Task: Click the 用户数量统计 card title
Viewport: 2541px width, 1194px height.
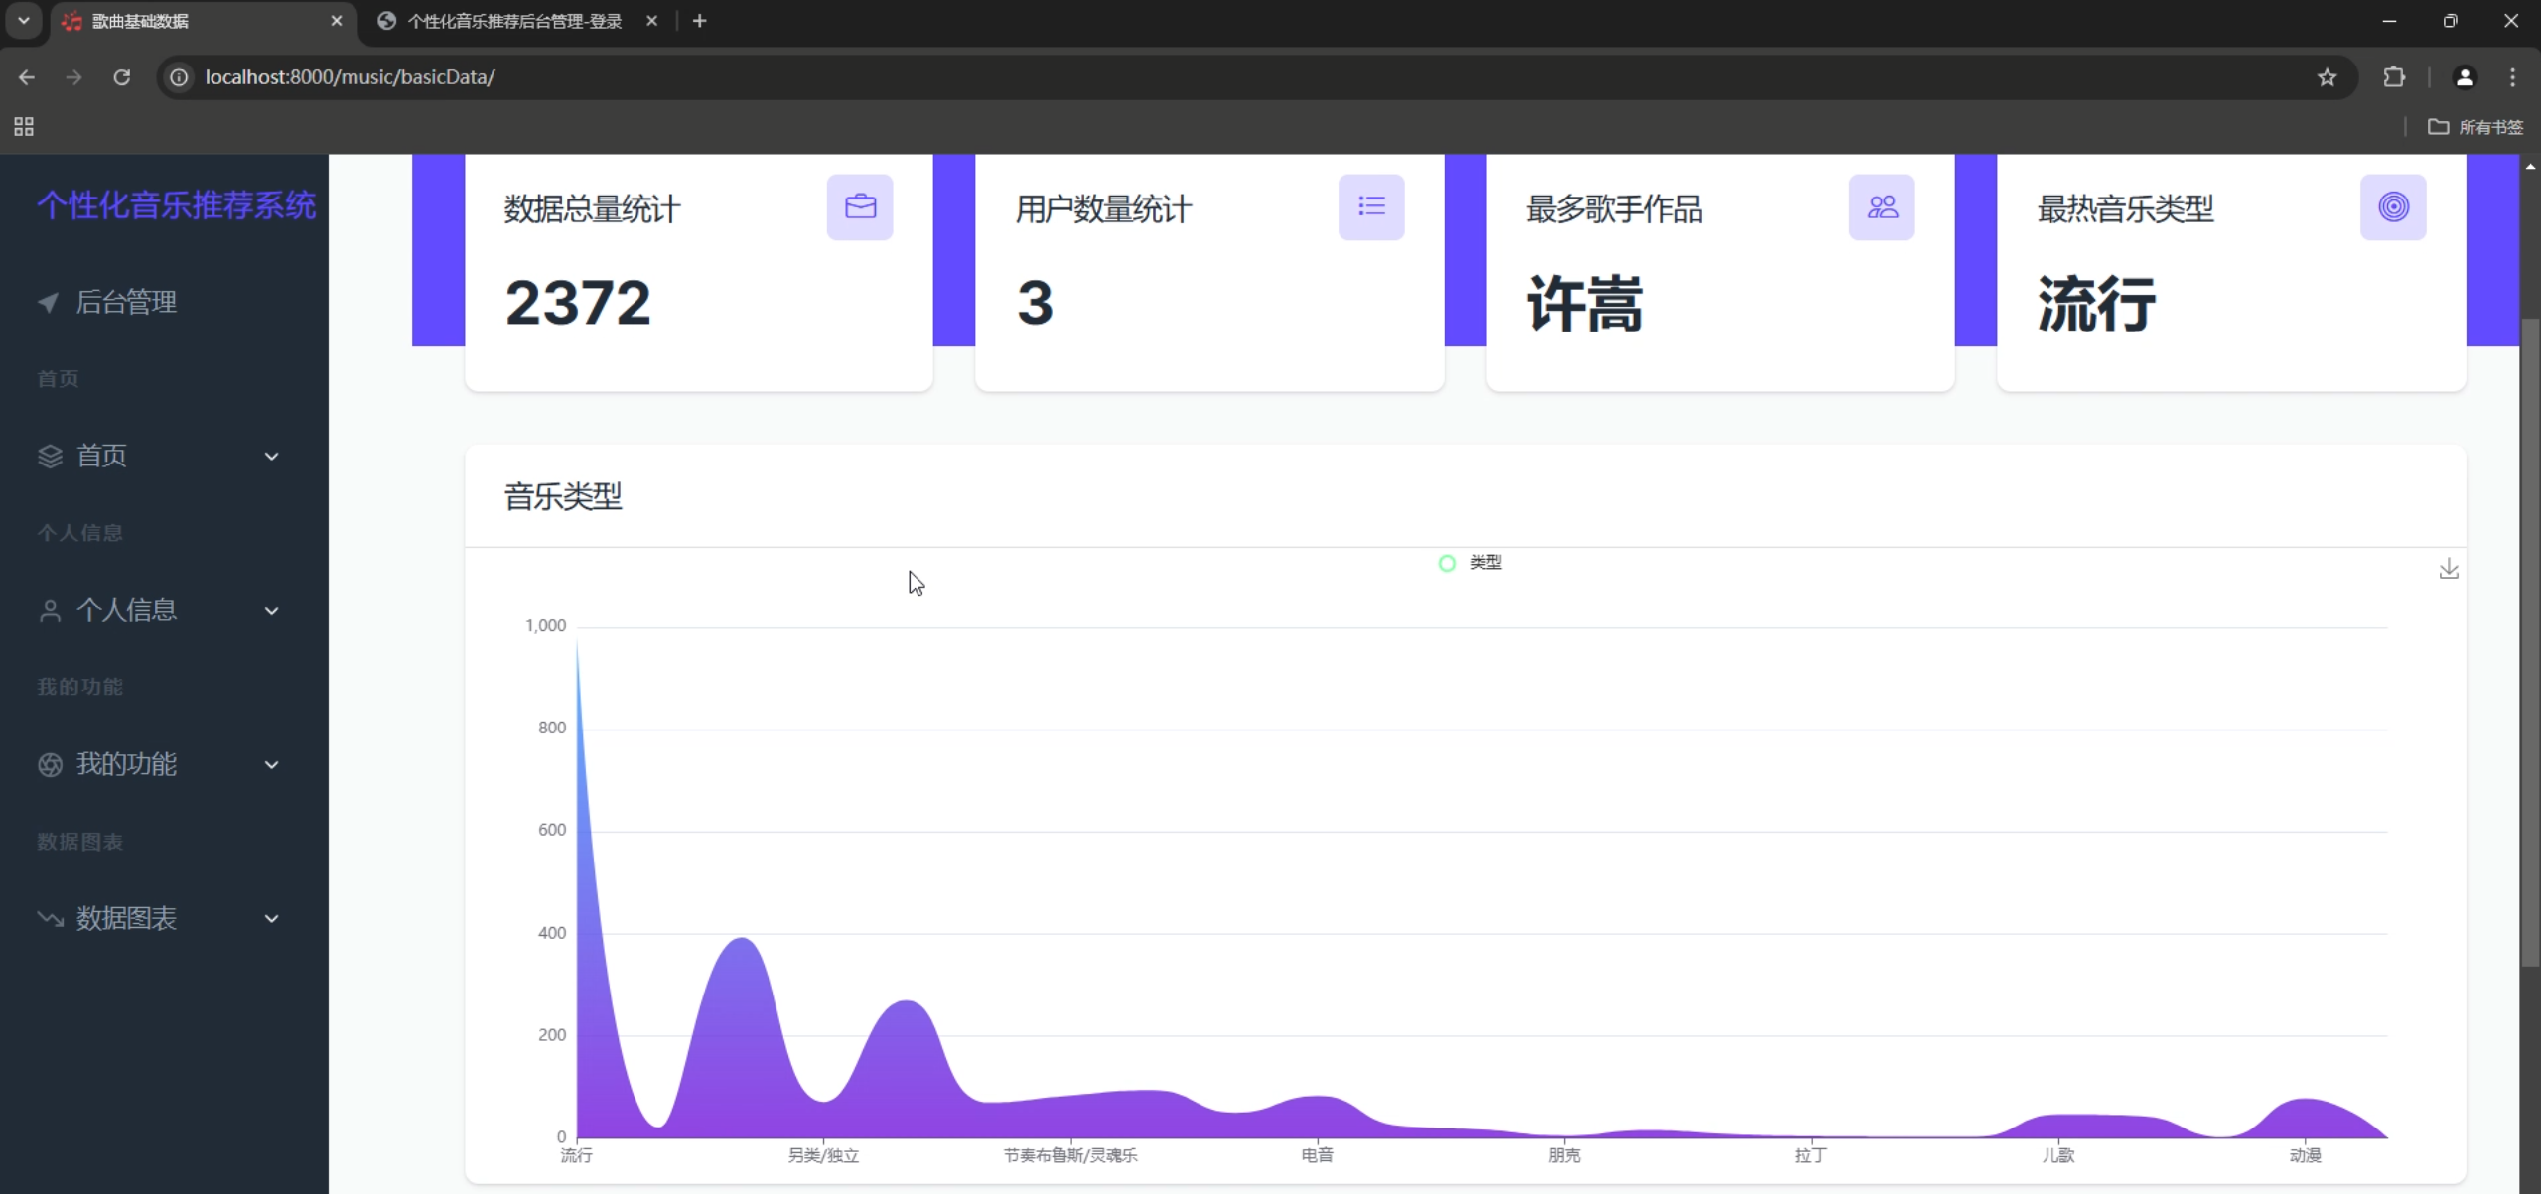Action: click(1103, 209)
